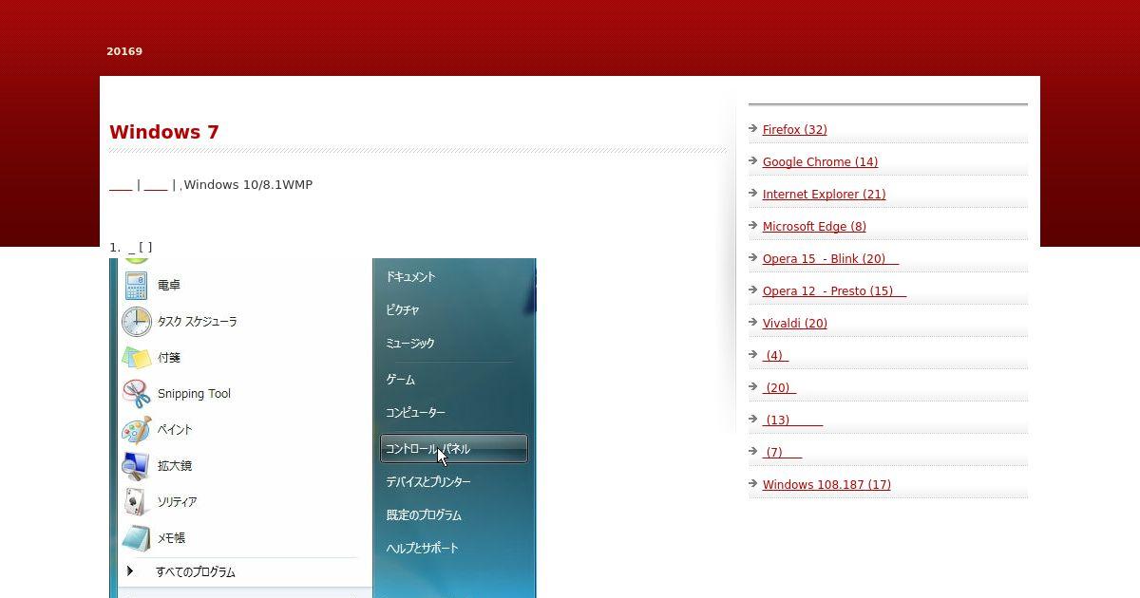Open ピクチャ in Start menu
1140x598 pixels.
403,310
